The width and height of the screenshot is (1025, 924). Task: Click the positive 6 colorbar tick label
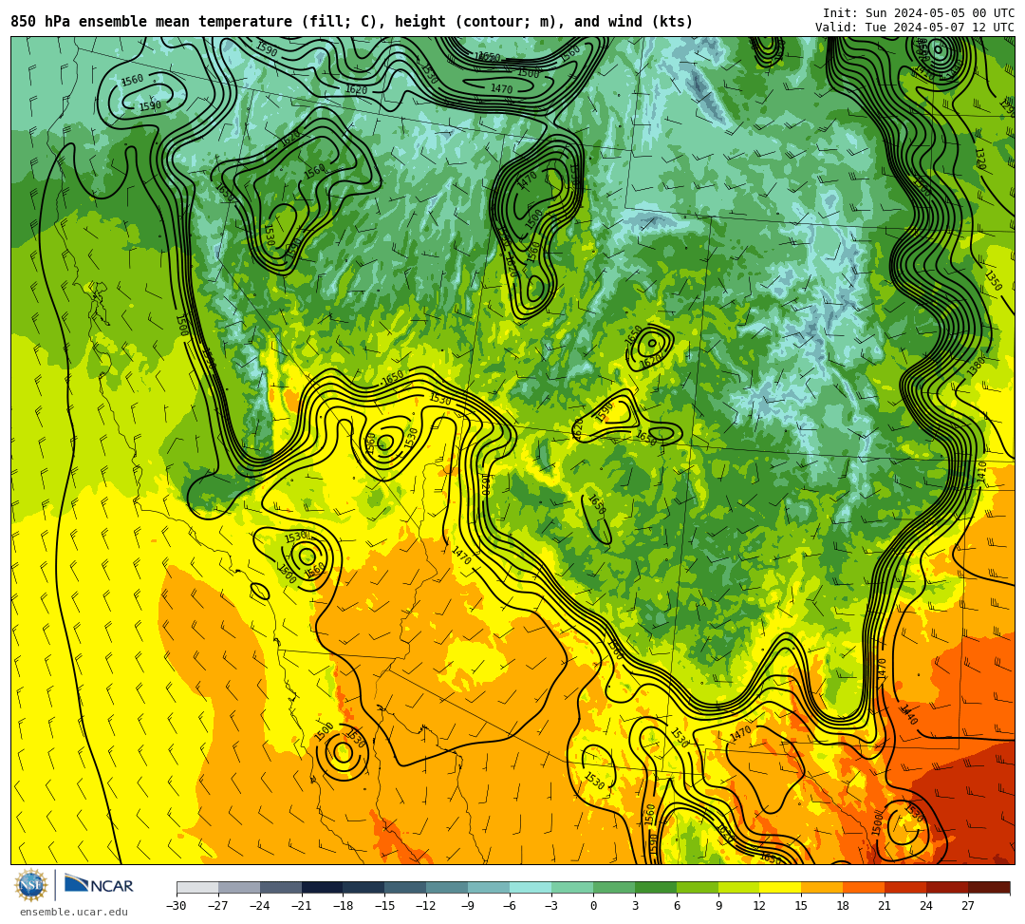[x=677, y=906]
